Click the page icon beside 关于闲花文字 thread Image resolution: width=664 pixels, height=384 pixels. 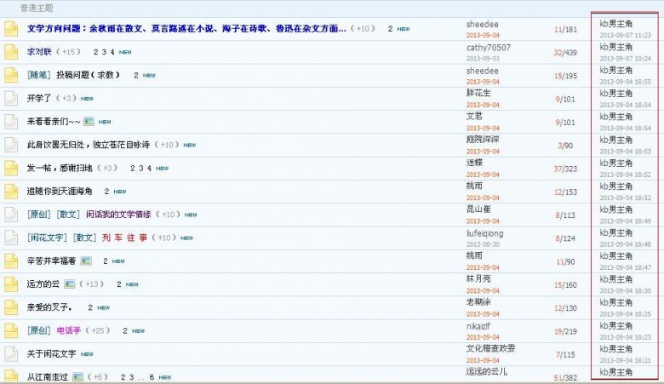click(x=11, y=353)
